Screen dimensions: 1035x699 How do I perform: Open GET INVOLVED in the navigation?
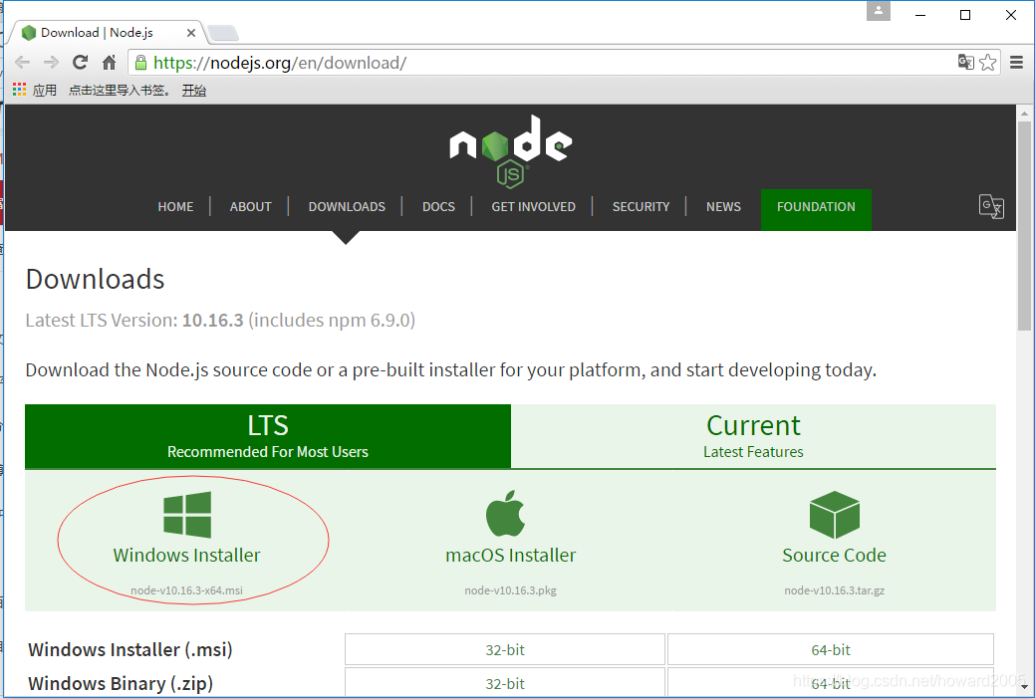click(x=533, y=206)
